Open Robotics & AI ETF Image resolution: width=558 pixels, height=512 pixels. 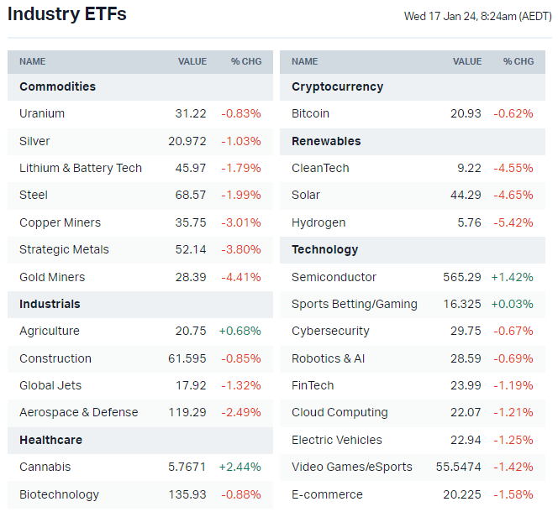point(328,358)
